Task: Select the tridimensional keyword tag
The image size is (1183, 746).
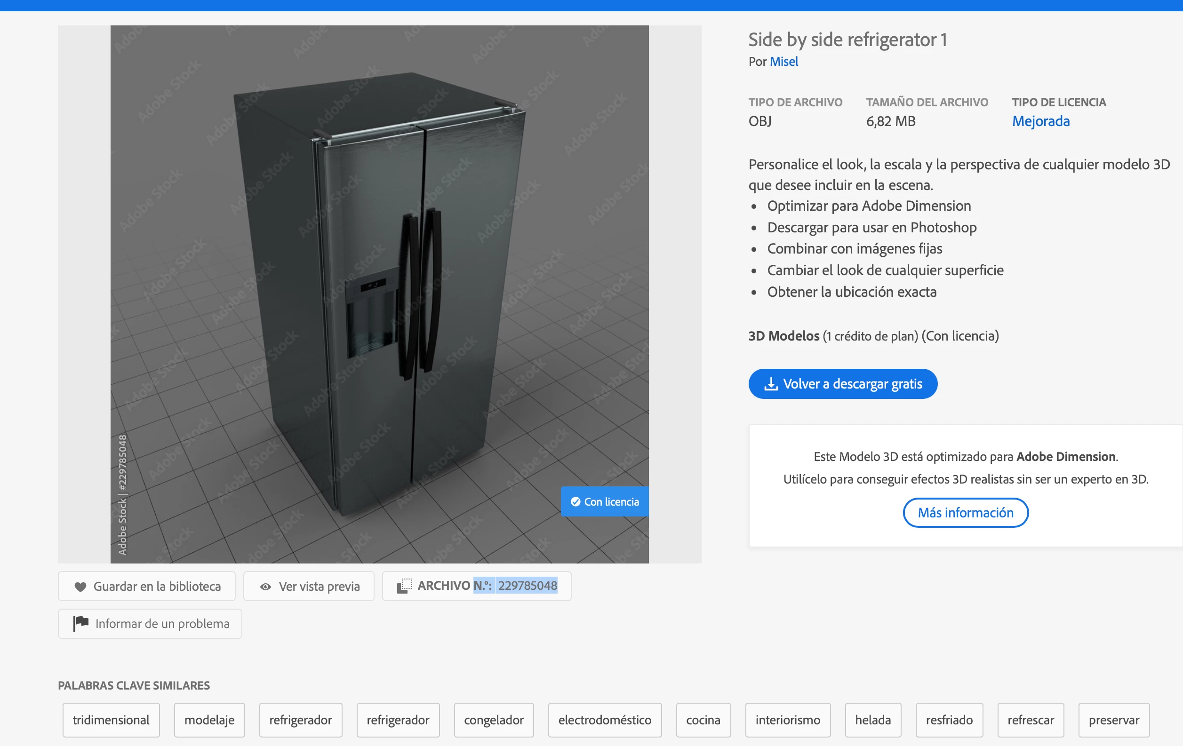Action: click(111, 720)
